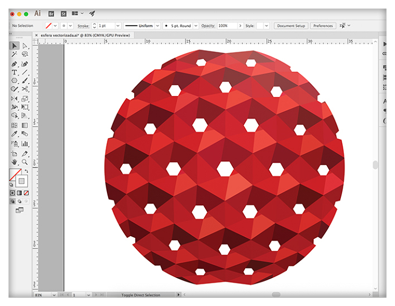
Task: Click the Stroke swatch in toolbar
Action: point(21,181)
